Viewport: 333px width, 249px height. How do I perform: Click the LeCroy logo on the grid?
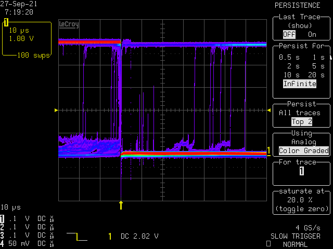coord(69,24)
